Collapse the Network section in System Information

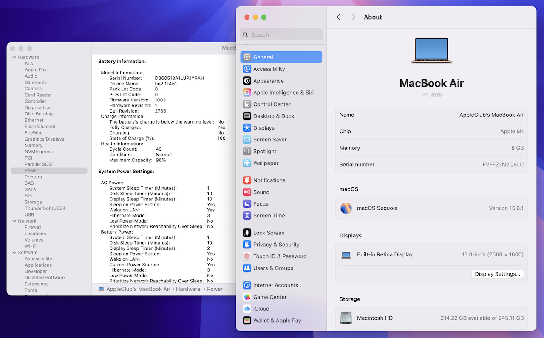tap(14, 221)
